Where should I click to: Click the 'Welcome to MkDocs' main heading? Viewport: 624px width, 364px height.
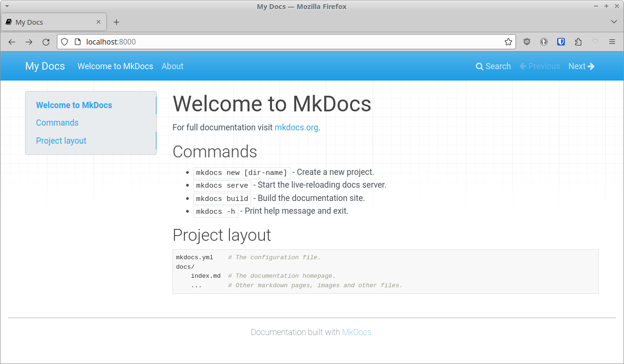[x=272, y=104]
